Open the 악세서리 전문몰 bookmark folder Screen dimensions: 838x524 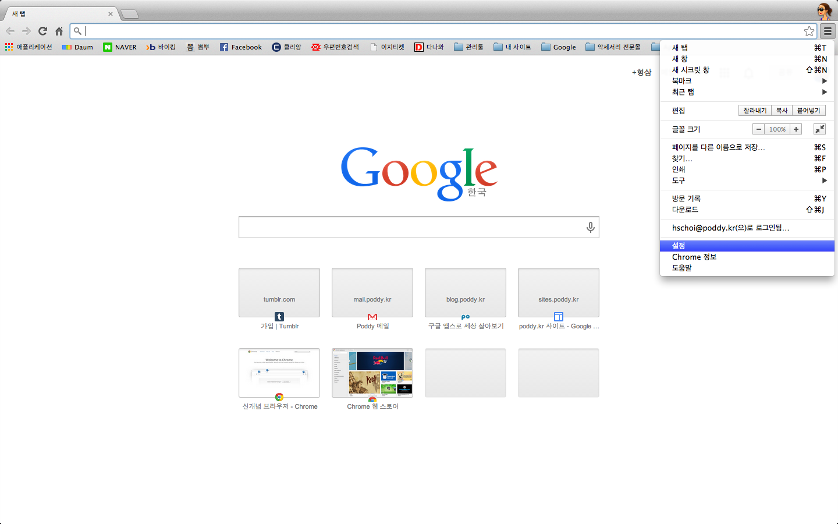pyautogui.click(x=613, y=47)
